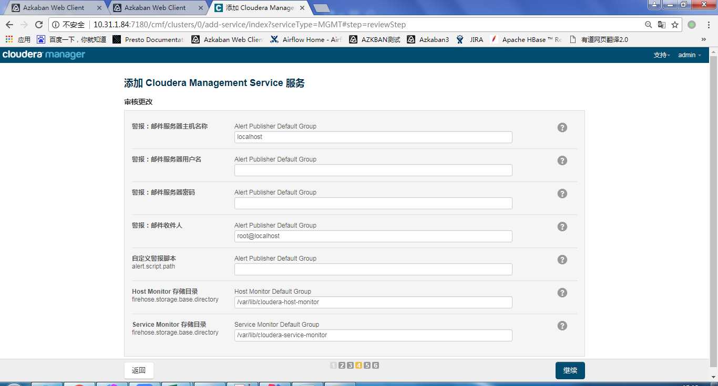The height and width of the screenshot is (386, 718).
Task: Focus the alert.script.path input field
Action: (373, 269)
